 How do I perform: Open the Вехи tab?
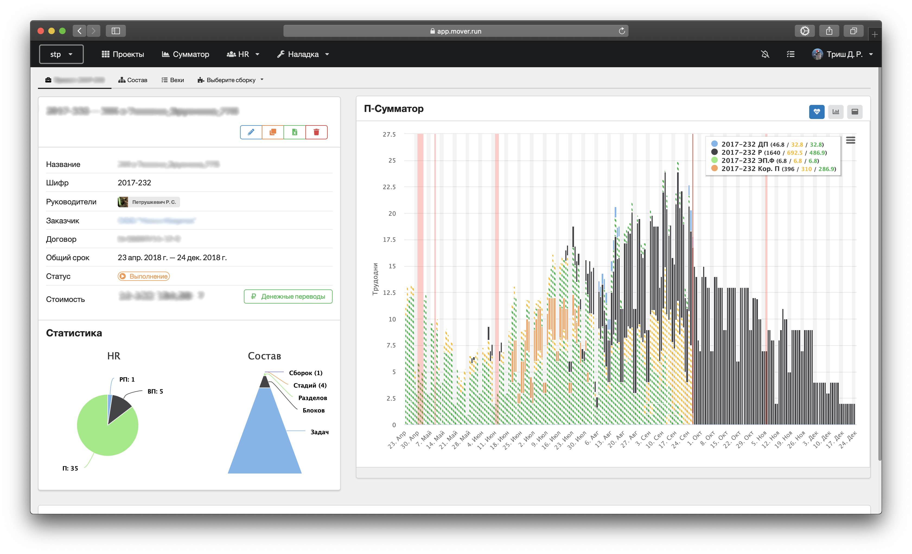point(173,80)
